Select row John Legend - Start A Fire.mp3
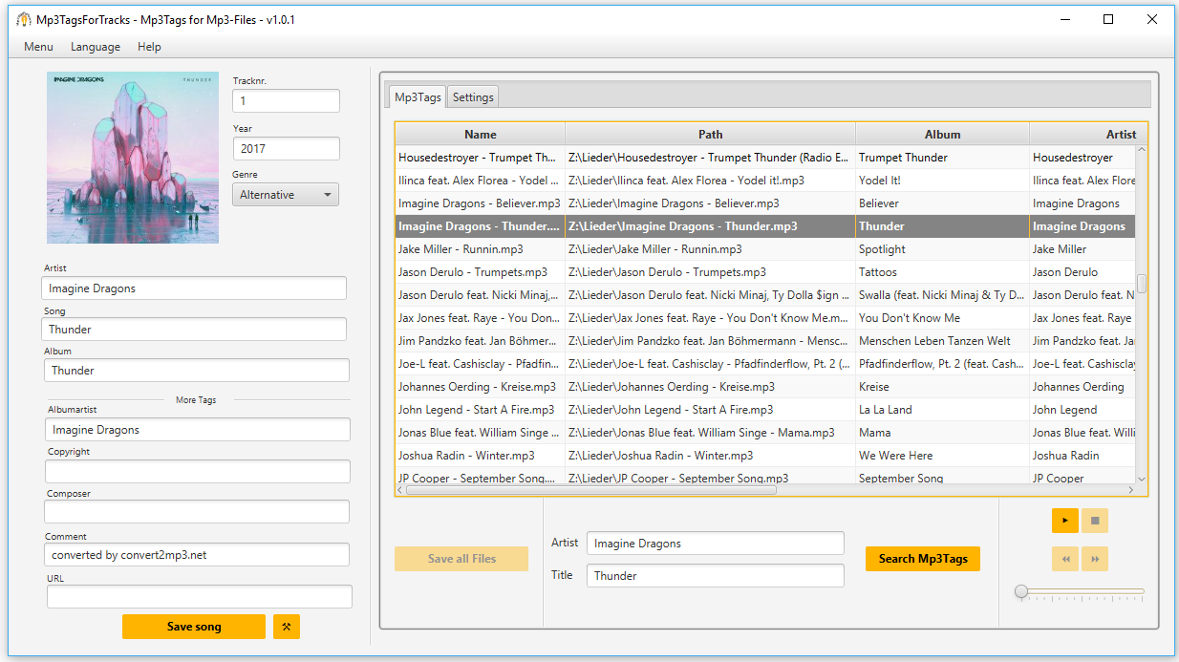The width and height of the screenshot is (1179, 662). click(x=765, y=410)
